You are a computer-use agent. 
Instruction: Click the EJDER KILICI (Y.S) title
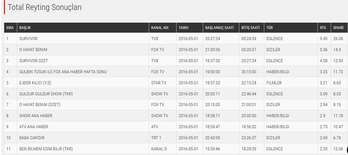[x=36, y=83]
